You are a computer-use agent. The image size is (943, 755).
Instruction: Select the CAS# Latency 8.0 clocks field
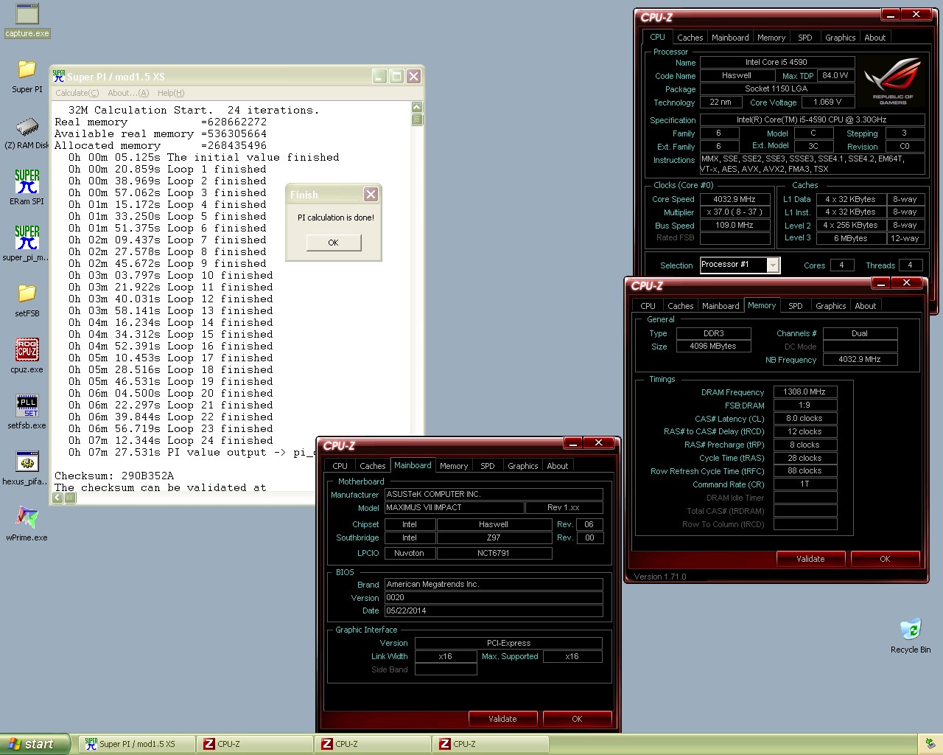[x=805, y=419]
